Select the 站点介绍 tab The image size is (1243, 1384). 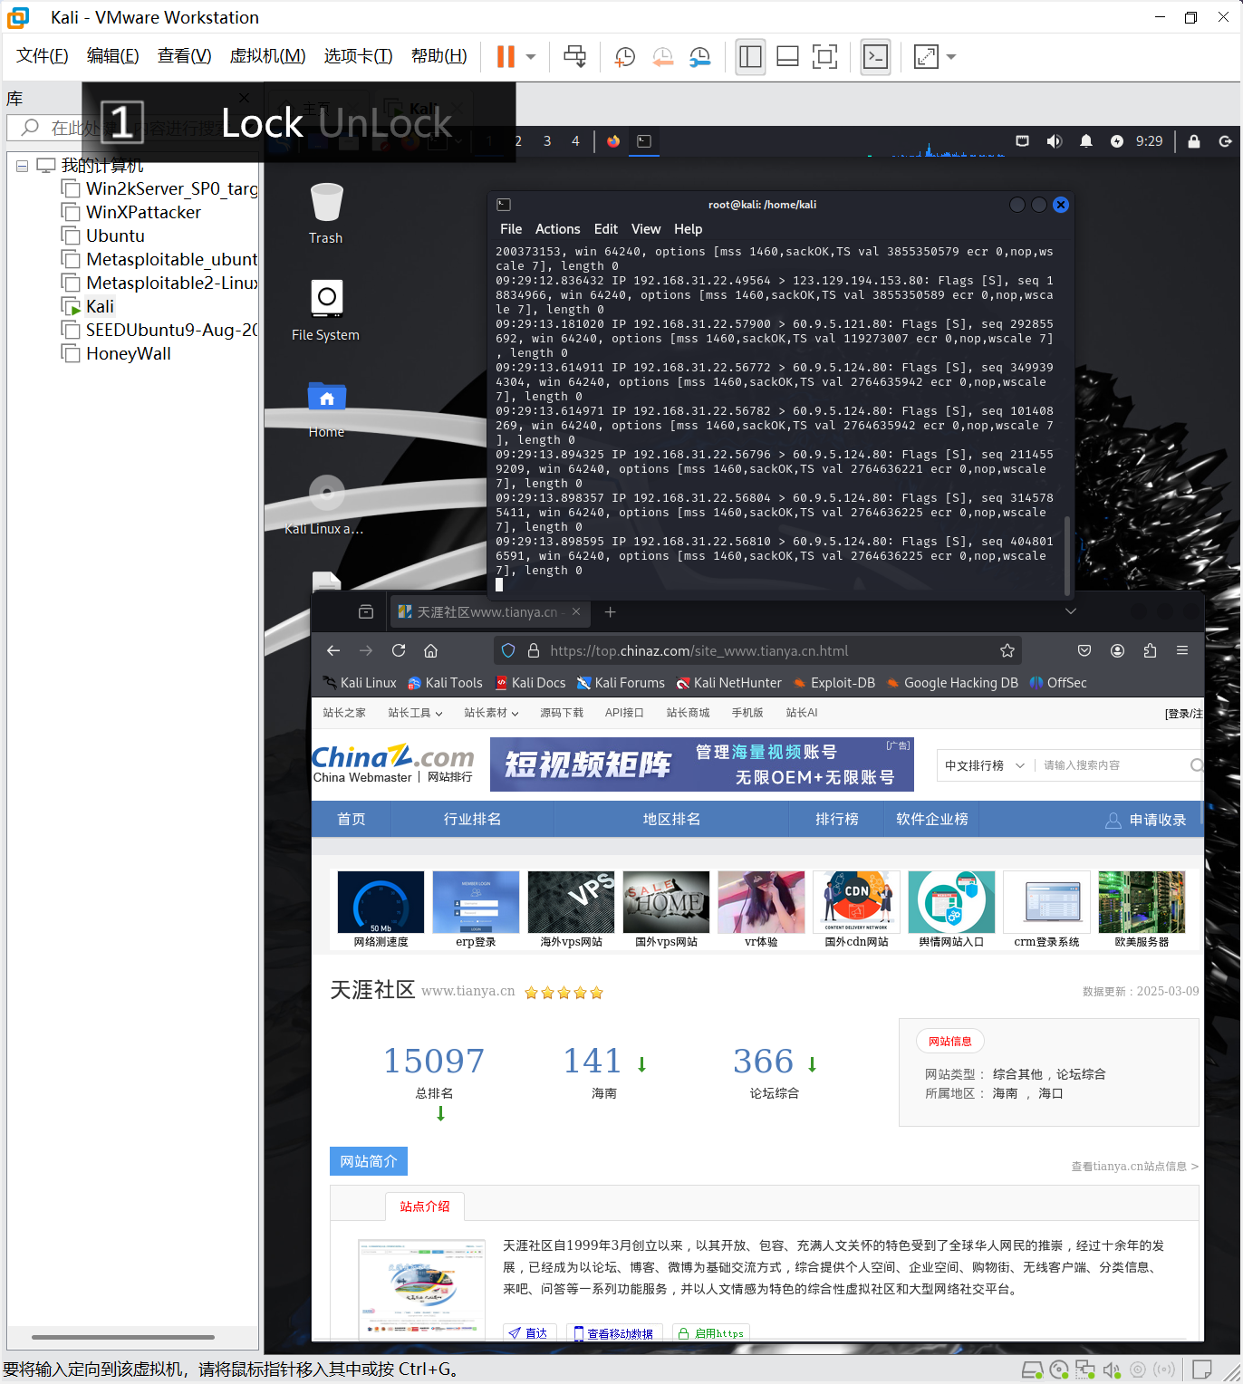(425, 1206)
